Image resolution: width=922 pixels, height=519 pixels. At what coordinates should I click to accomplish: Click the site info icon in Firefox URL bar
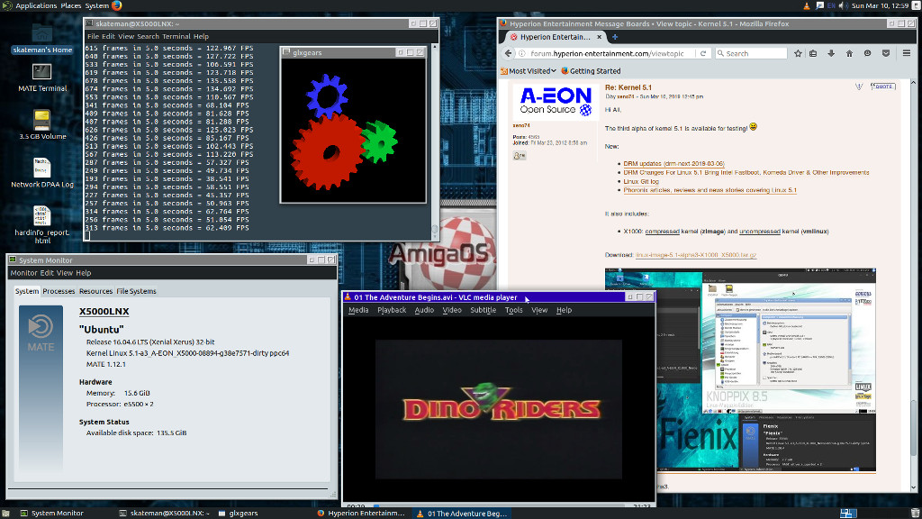[x=521, y=53]
